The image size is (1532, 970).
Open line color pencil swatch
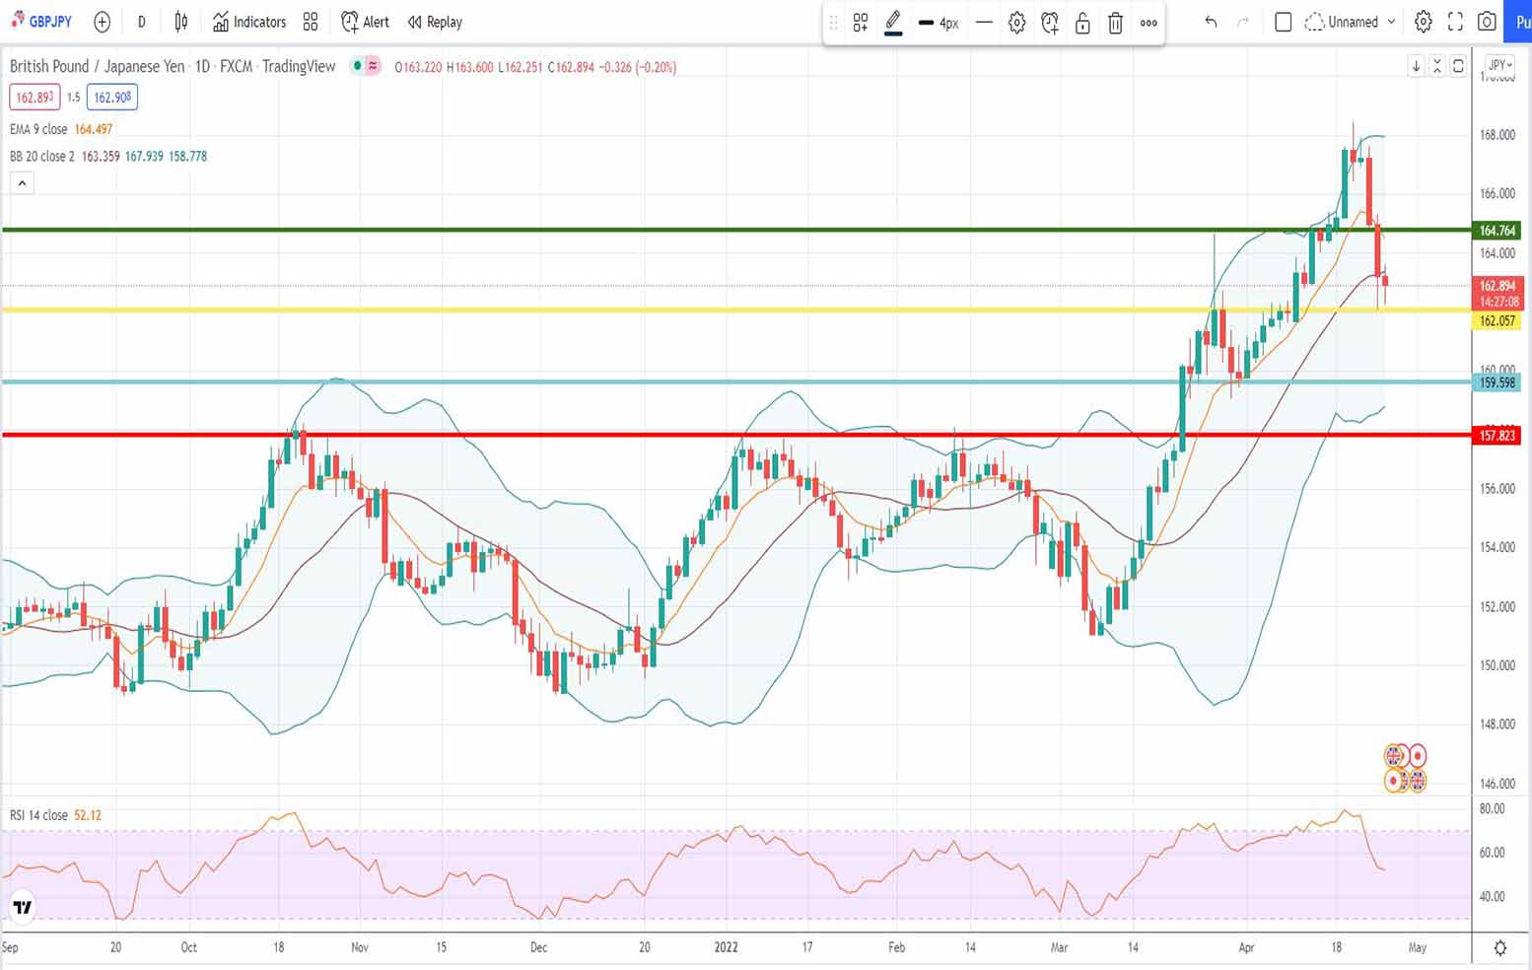[x=893, y=22]
